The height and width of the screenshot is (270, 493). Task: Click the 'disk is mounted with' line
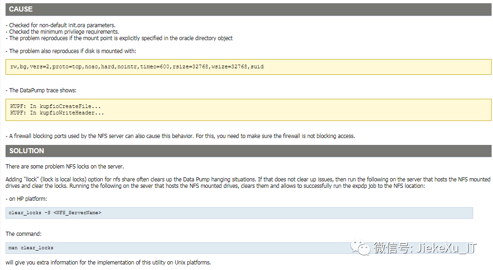coord(71,51)
